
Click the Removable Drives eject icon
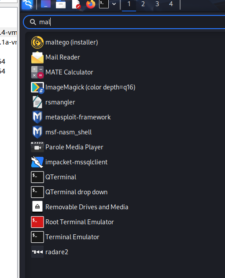(37, 207)
